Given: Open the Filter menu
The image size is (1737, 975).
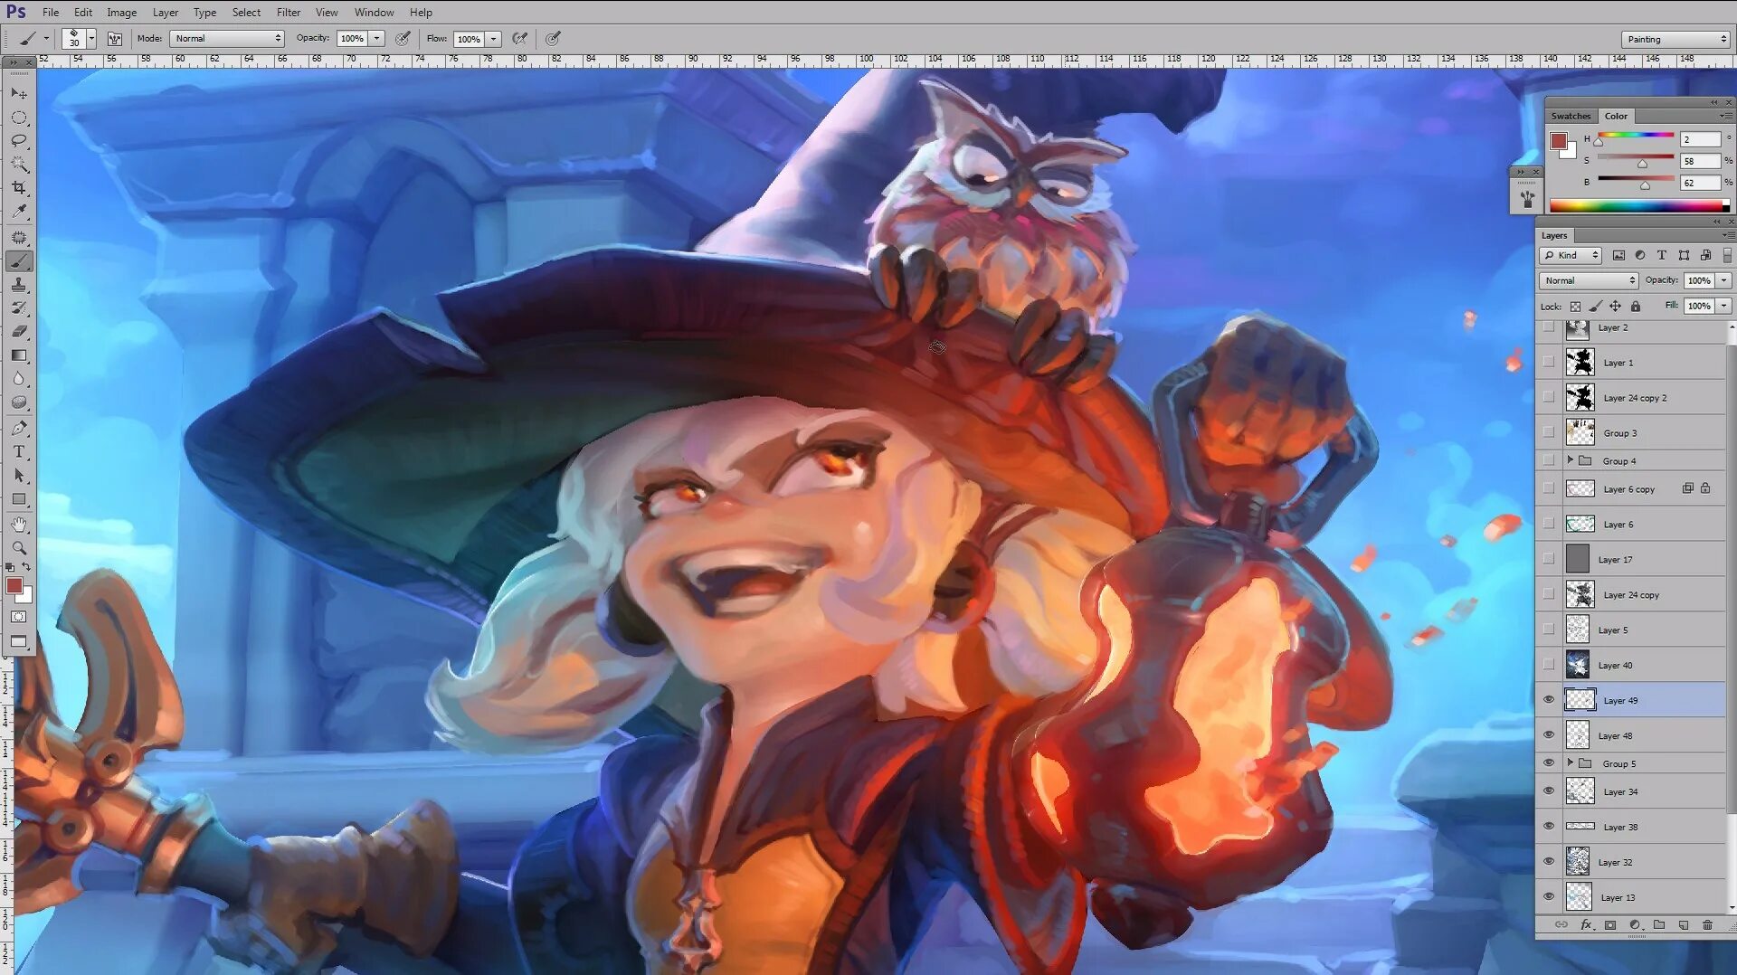Looking at the screenshot, I should (x=289, y=13).
